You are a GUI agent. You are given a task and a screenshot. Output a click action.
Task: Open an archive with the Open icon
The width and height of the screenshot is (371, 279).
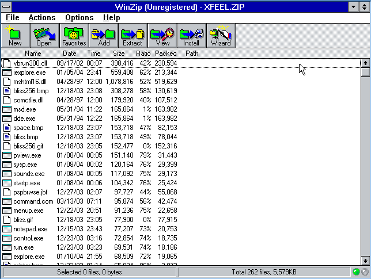click(44, 36)
